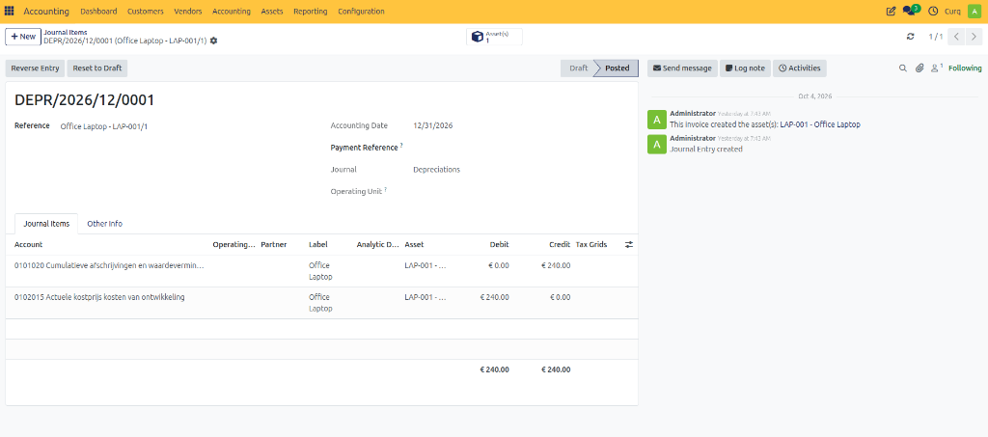Open the Customers menu
This screenshot has width=988, height=437.
[x=146, y=12]
